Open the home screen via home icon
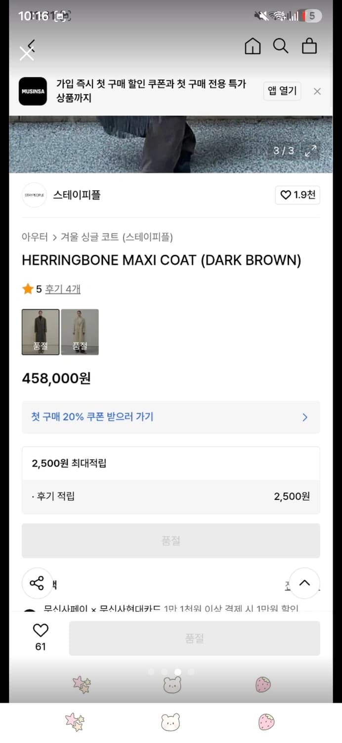This screenshot has width=342, height=743. coord(253,46)
